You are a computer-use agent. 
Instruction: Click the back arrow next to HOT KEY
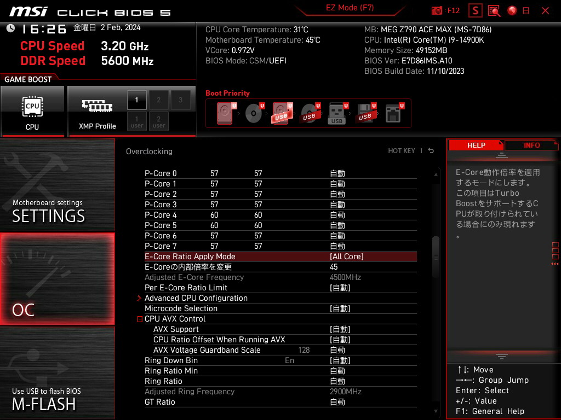click(x=431, y=151)
